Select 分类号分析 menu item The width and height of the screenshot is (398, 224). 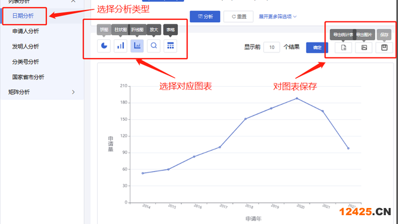click(25, 62)
